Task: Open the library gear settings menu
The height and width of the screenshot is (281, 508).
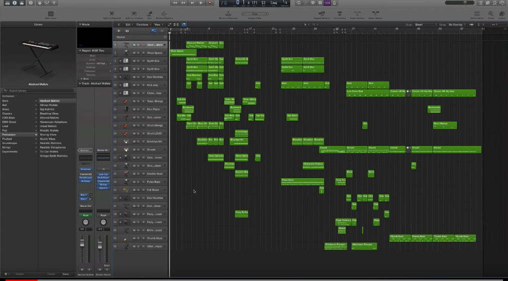Action: tap(7, 274)
